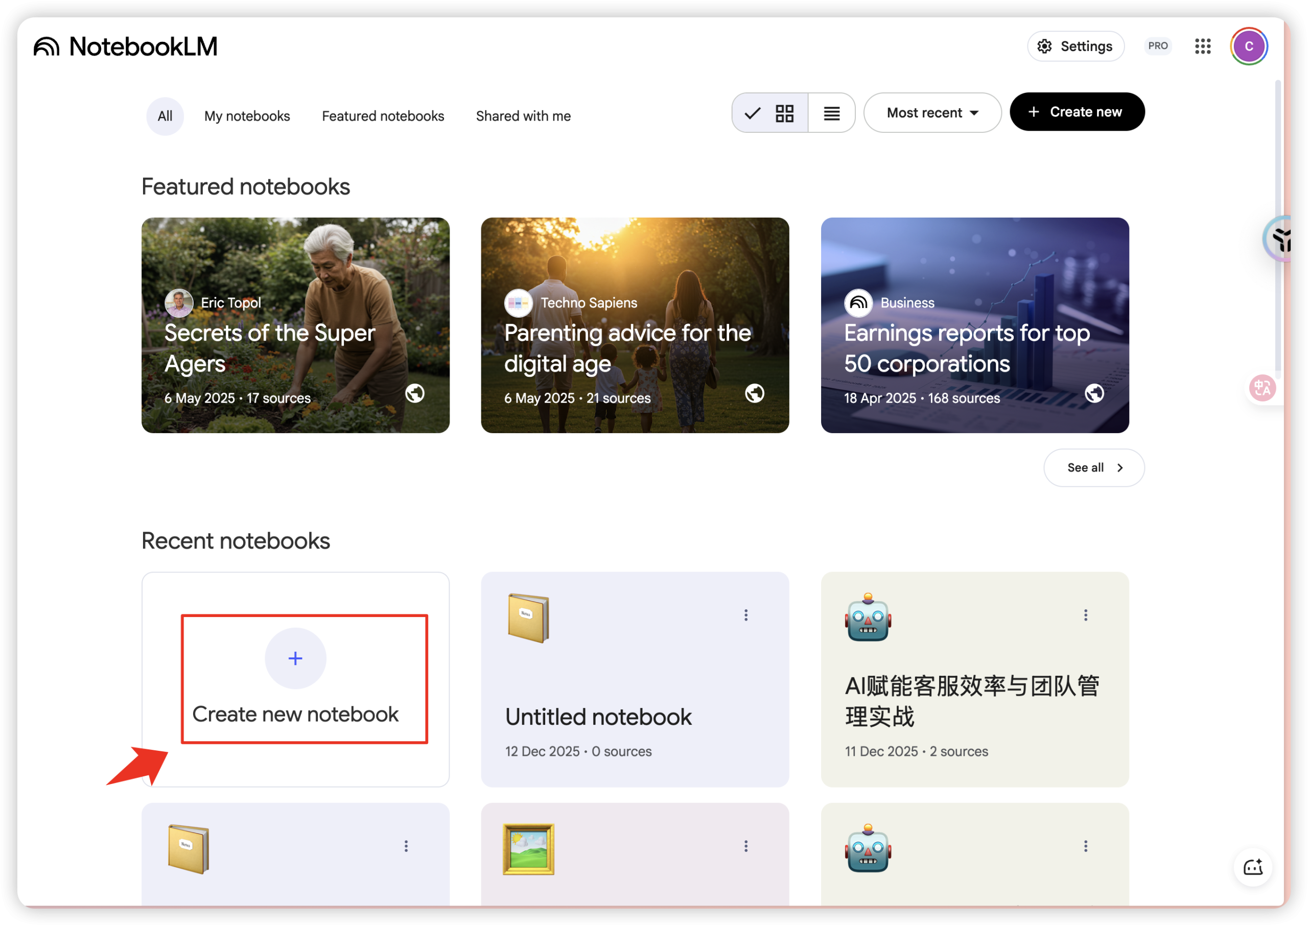Open the Earnings reports notebook card
The image size is (1308, 926).
[974, 325]
